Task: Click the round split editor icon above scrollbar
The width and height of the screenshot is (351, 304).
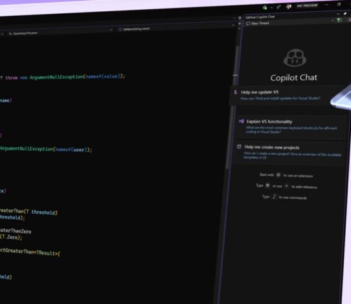Action: (240, 18)
